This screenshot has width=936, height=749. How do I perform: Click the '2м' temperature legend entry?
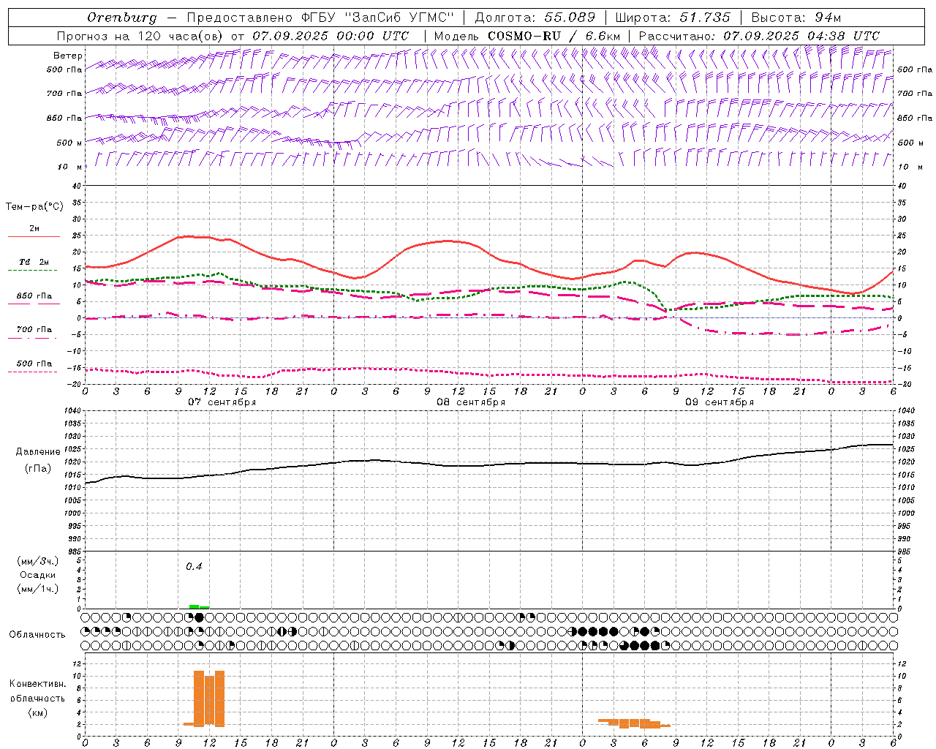click(34, 228)
